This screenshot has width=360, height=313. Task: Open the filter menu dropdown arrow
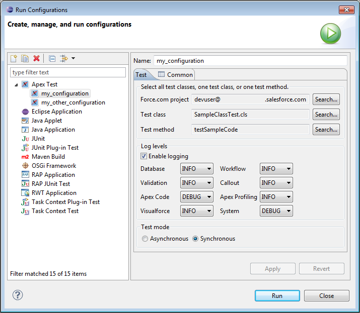(73, 58)
